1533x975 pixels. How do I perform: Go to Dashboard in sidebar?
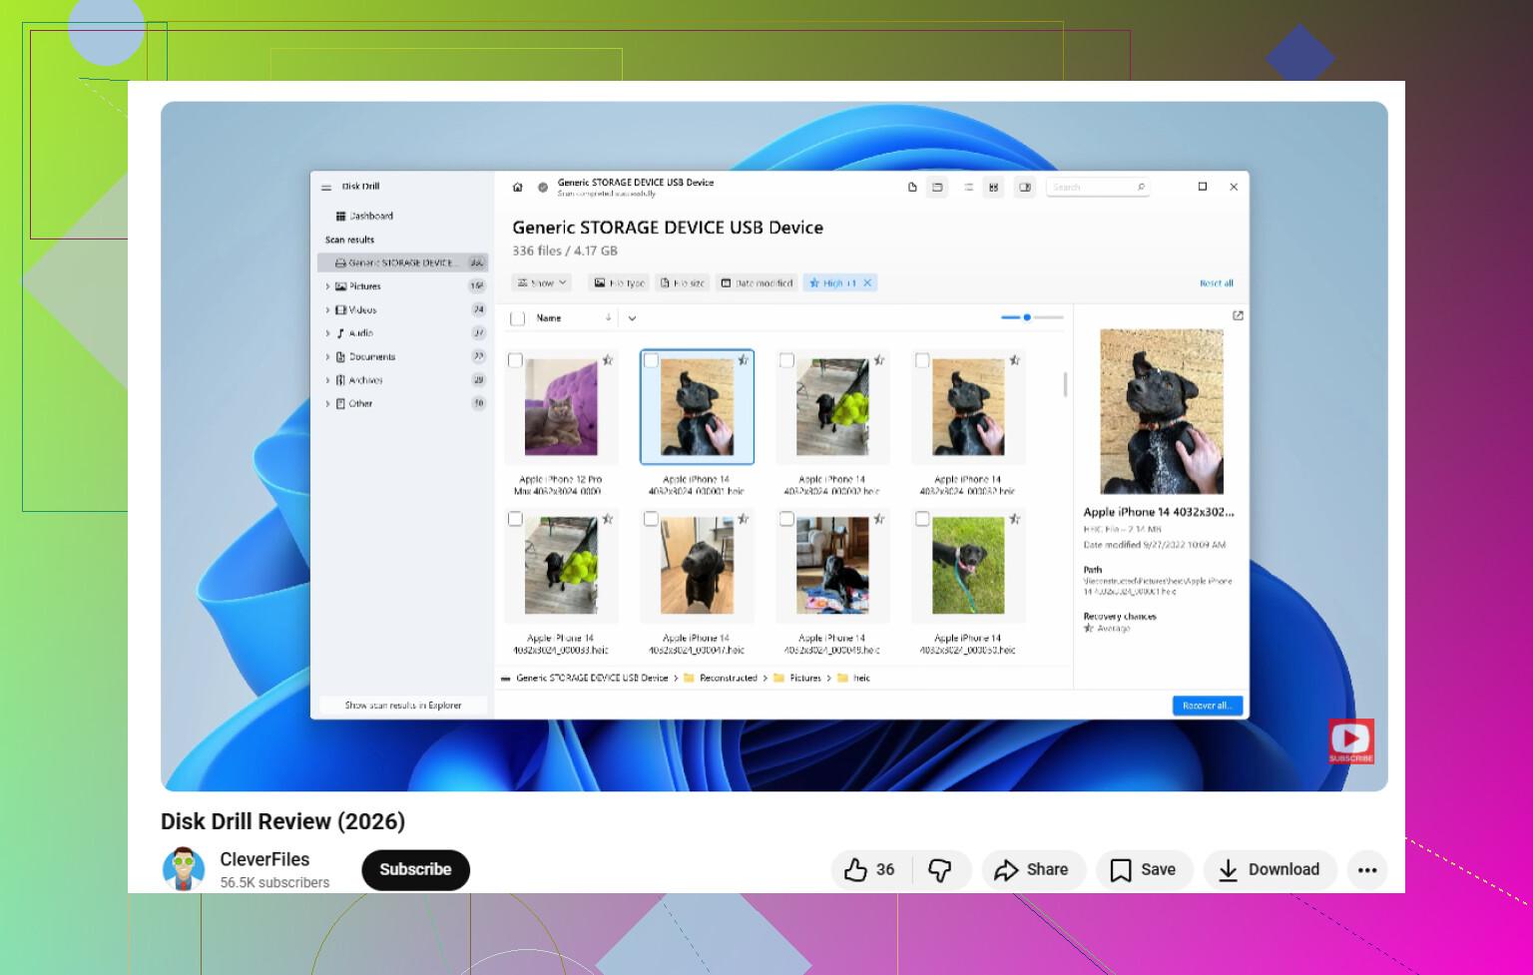(x=364, y=216)
